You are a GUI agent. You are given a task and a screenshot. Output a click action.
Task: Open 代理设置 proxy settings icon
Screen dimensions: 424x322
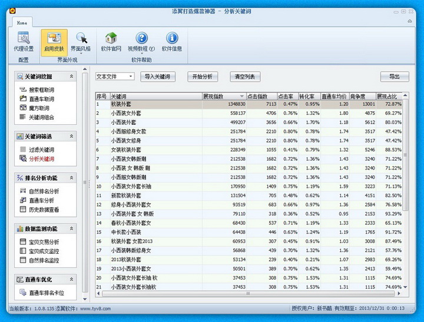tap(24, 42)
